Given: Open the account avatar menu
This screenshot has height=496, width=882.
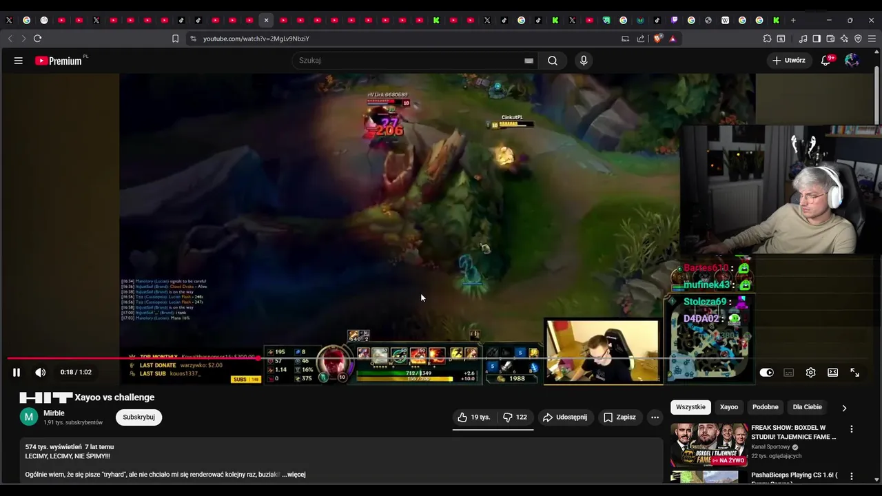Looking at the screenshot, I should (x=852, y=61).
